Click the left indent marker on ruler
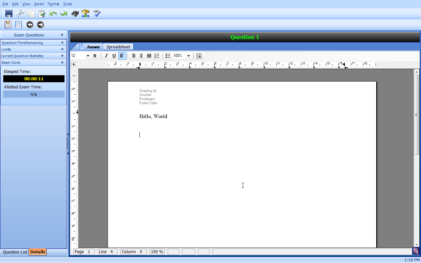This screenshot has height=263, width=421. pyautogui.click(x=140, y=64)
